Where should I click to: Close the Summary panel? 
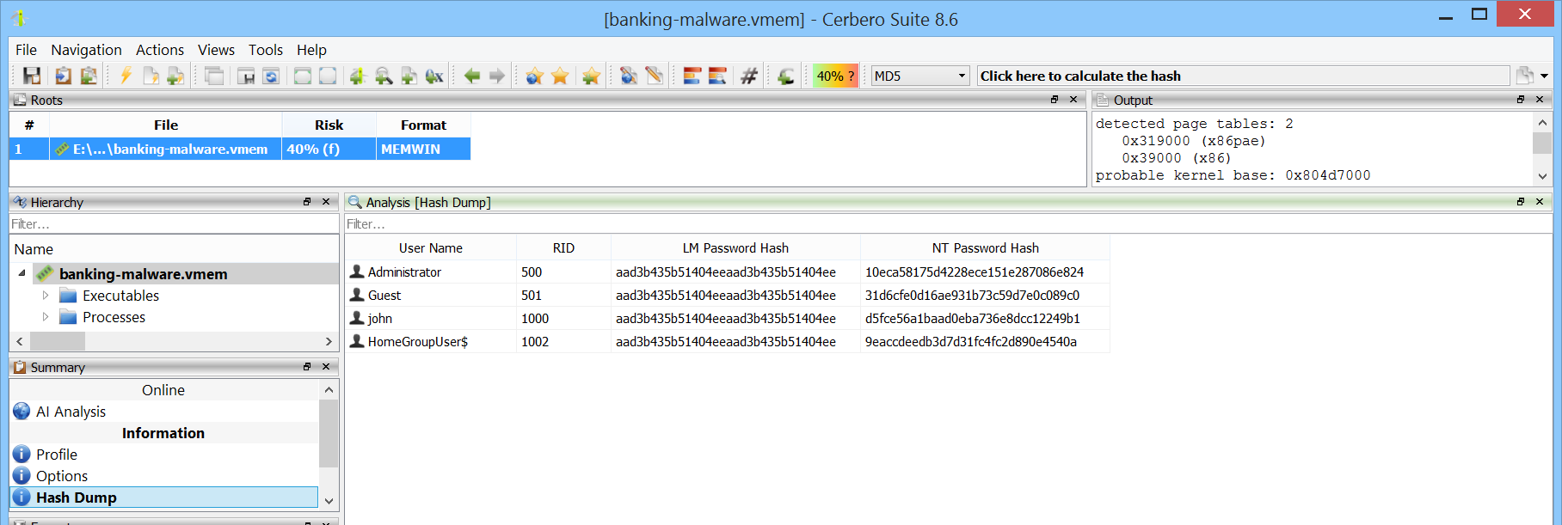(x=326, y=367)
